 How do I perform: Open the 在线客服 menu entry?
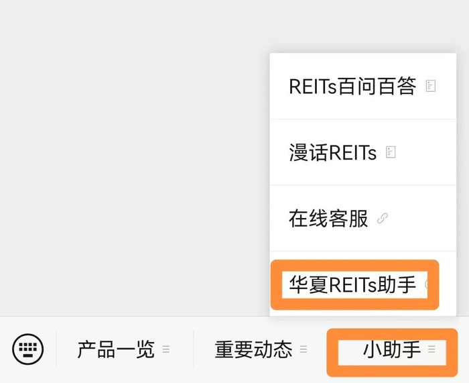click(x=328, y=219)
